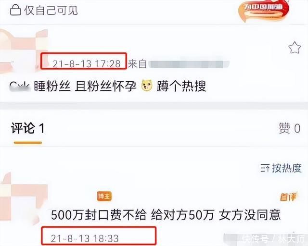Click the comment timestamp 21-8-13 18:33
Image resolution: width=308 pixels, height=246 pixels.
point(85,238)
